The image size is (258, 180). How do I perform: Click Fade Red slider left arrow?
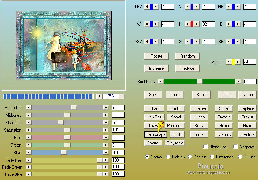[29, 160]
